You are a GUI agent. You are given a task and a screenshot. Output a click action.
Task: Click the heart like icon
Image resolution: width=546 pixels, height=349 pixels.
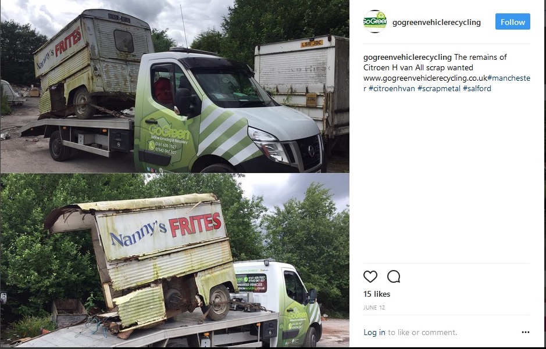point(370,276)
